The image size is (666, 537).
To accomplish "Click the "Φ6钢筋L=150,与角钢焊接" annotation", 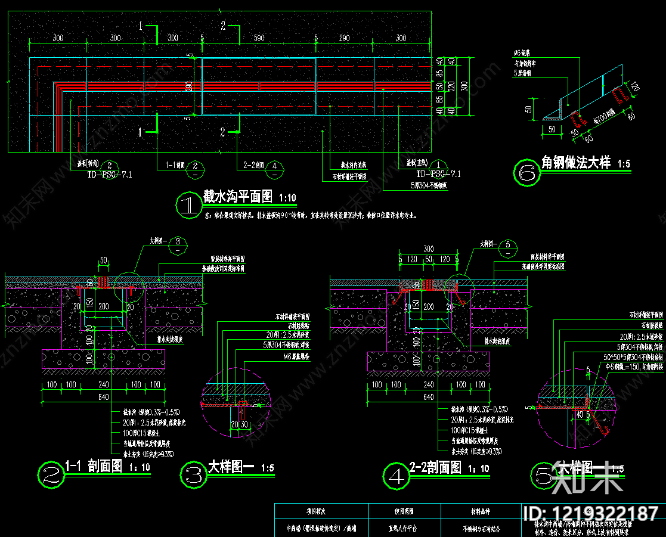I will pos(634,367).
